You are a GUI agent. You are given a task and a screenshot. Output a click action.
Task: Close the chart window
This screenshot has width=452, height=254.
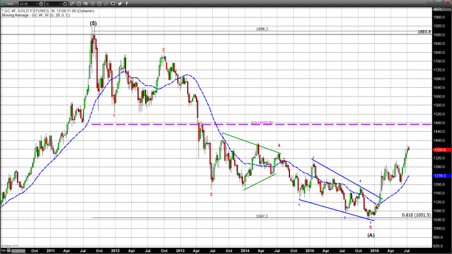(x=448, y=2)
